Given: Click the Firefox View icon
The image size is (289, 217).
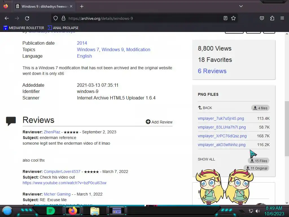Looking at the screenshot, I should (6, 6).
